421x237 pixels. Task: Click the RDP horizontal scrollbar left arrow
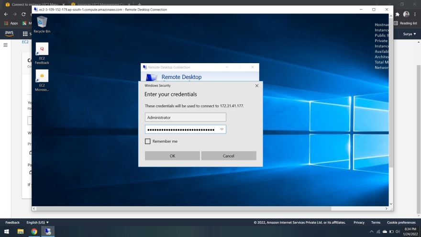click(34, 209)
